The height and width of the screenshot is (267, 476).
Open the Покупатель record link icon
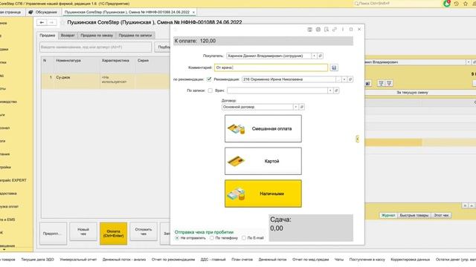(320, 56)
